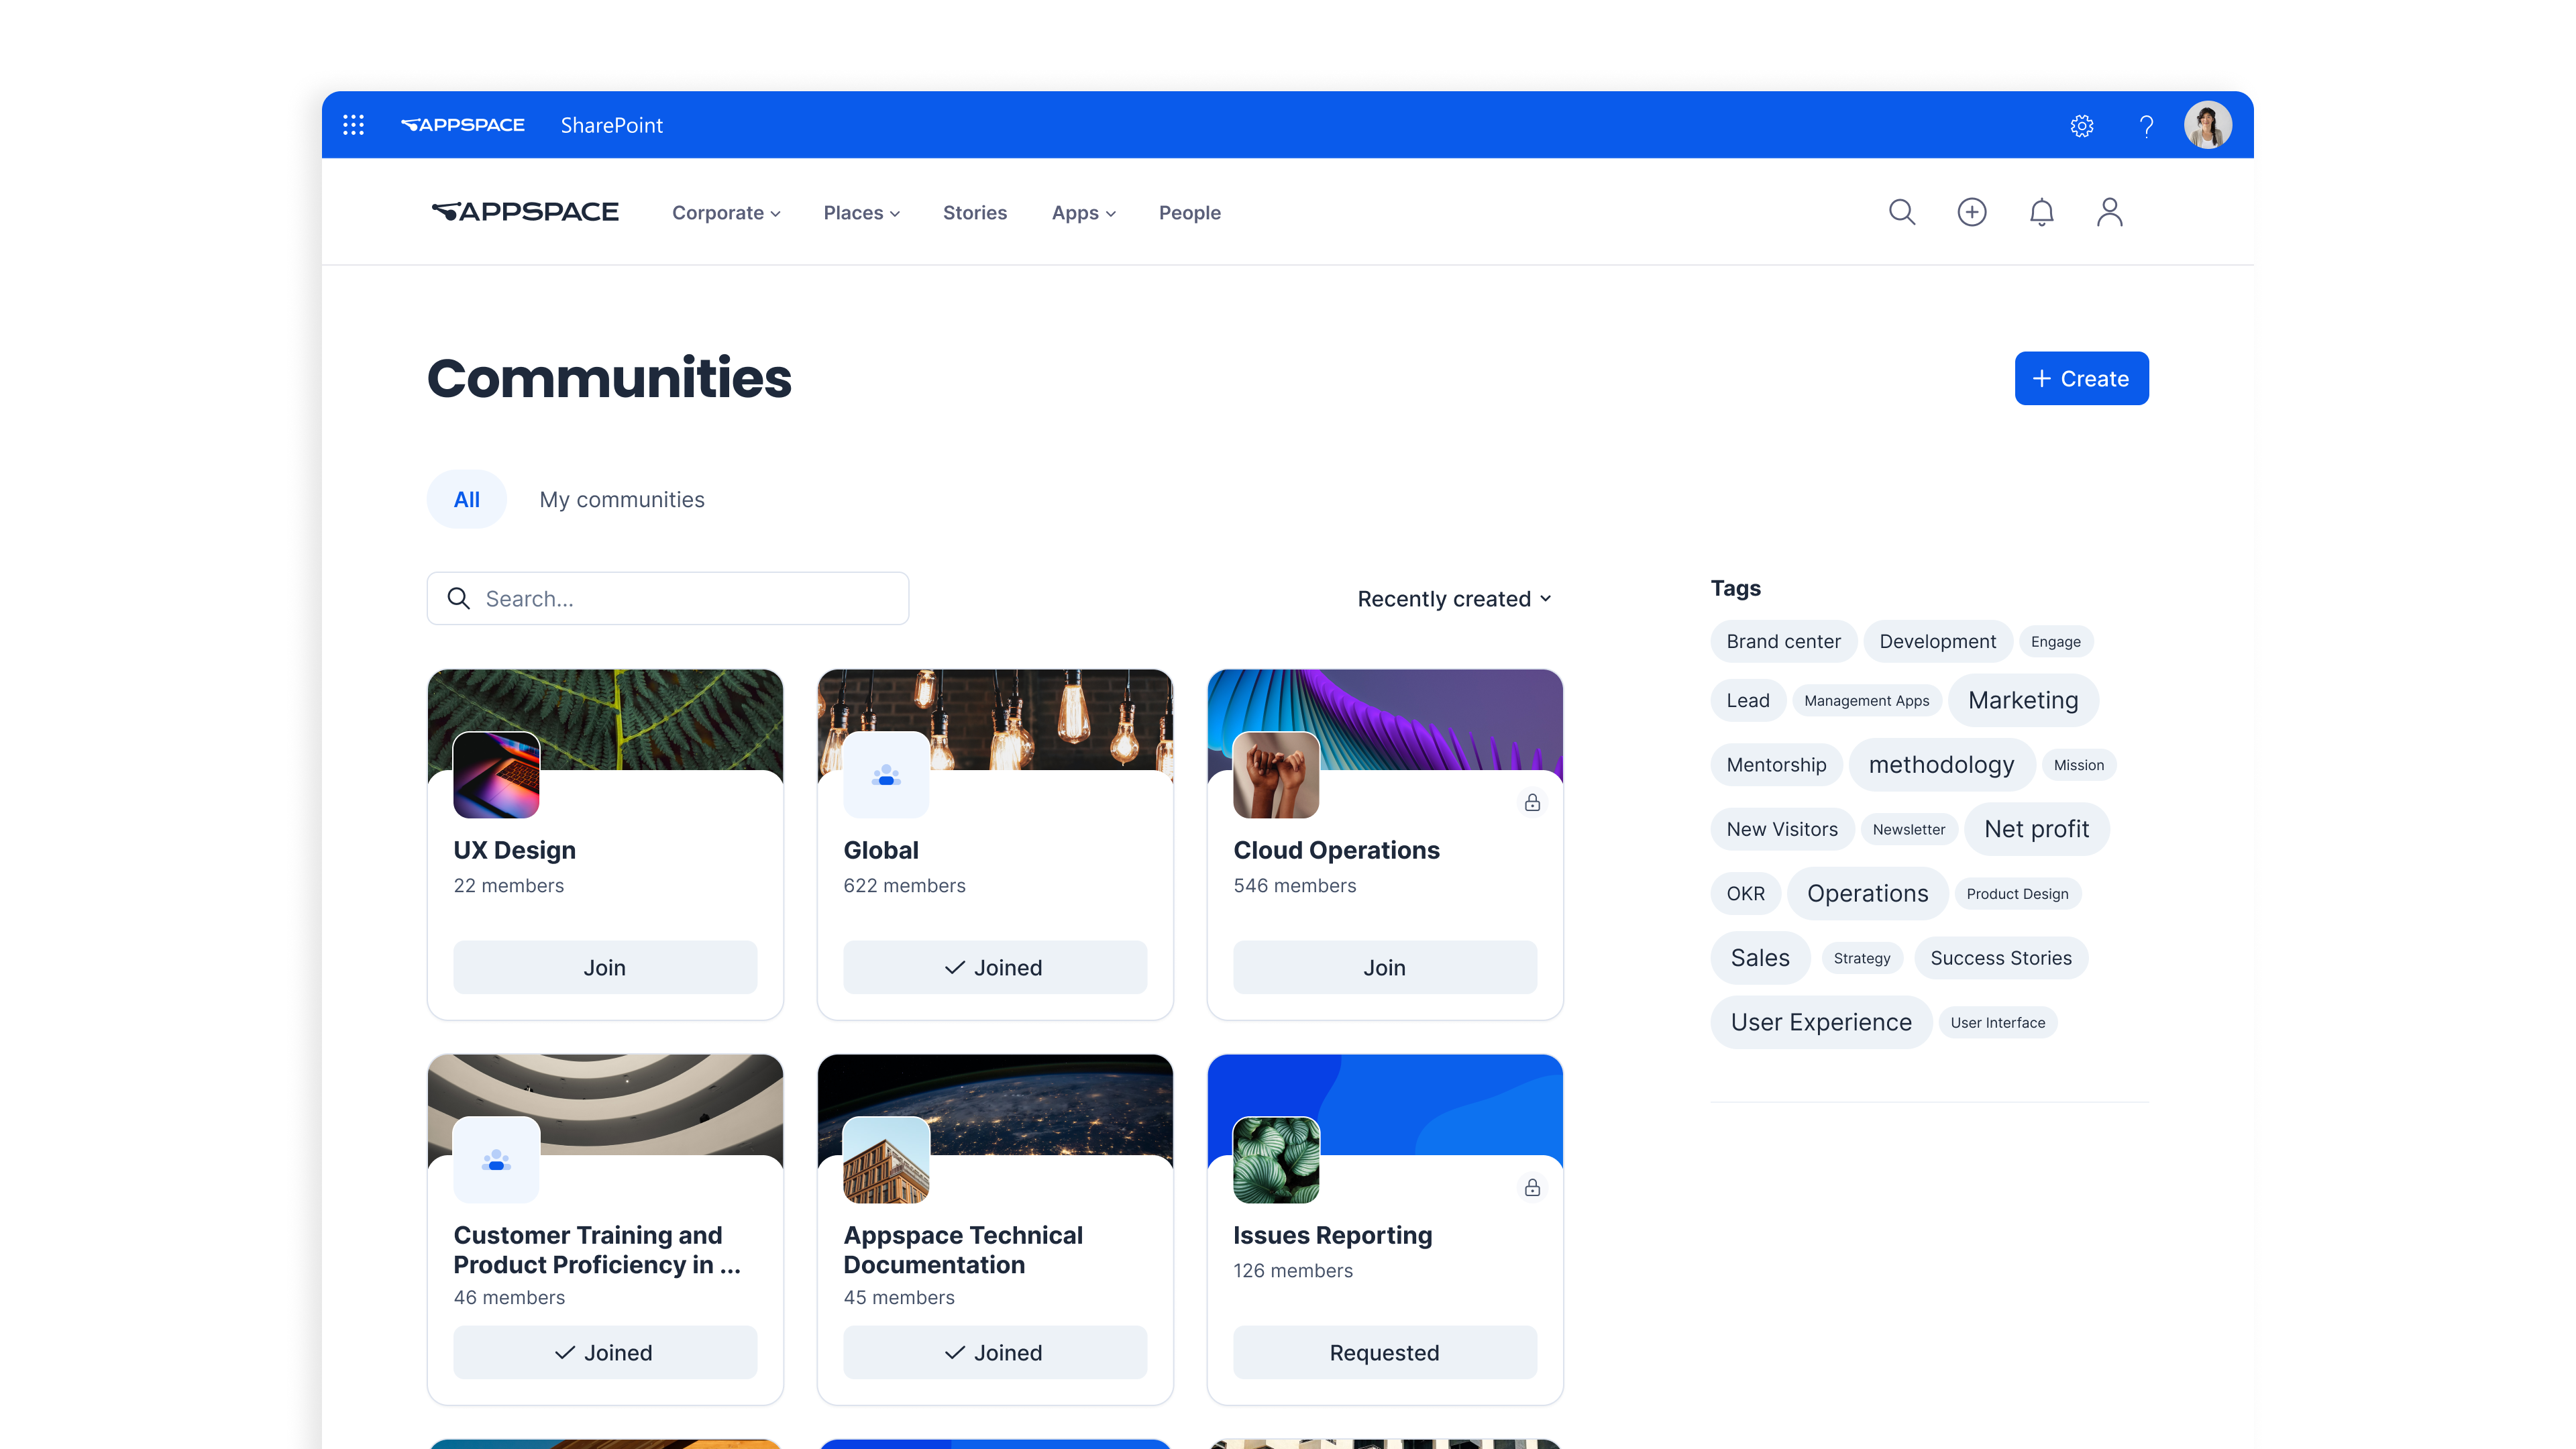Open the app launcher grid icon
This screenshot has width=2576, height=1449.
[353, 125]
